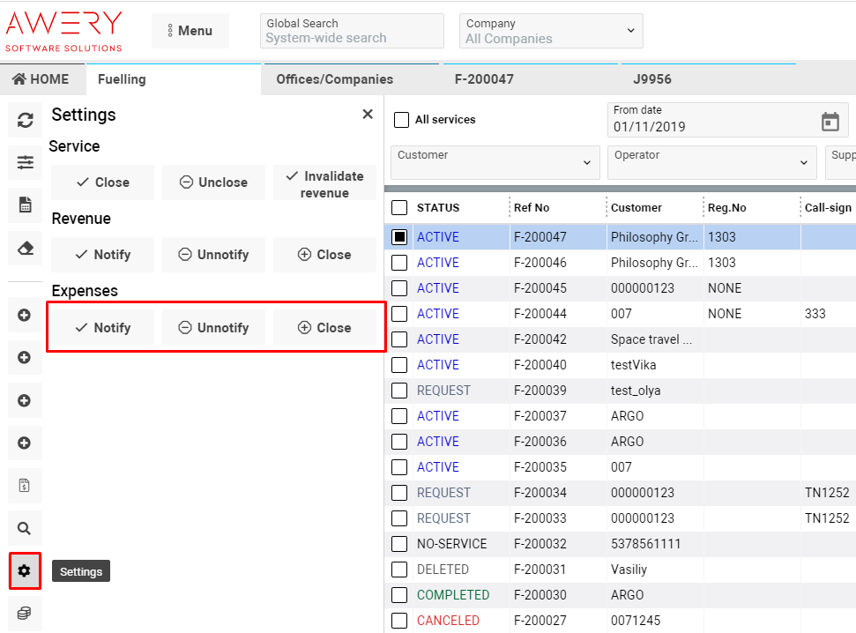This screenshot has height=633, width=856.
Task: Open the filter sliders icon in sidebar
Action: pos(25,162)
